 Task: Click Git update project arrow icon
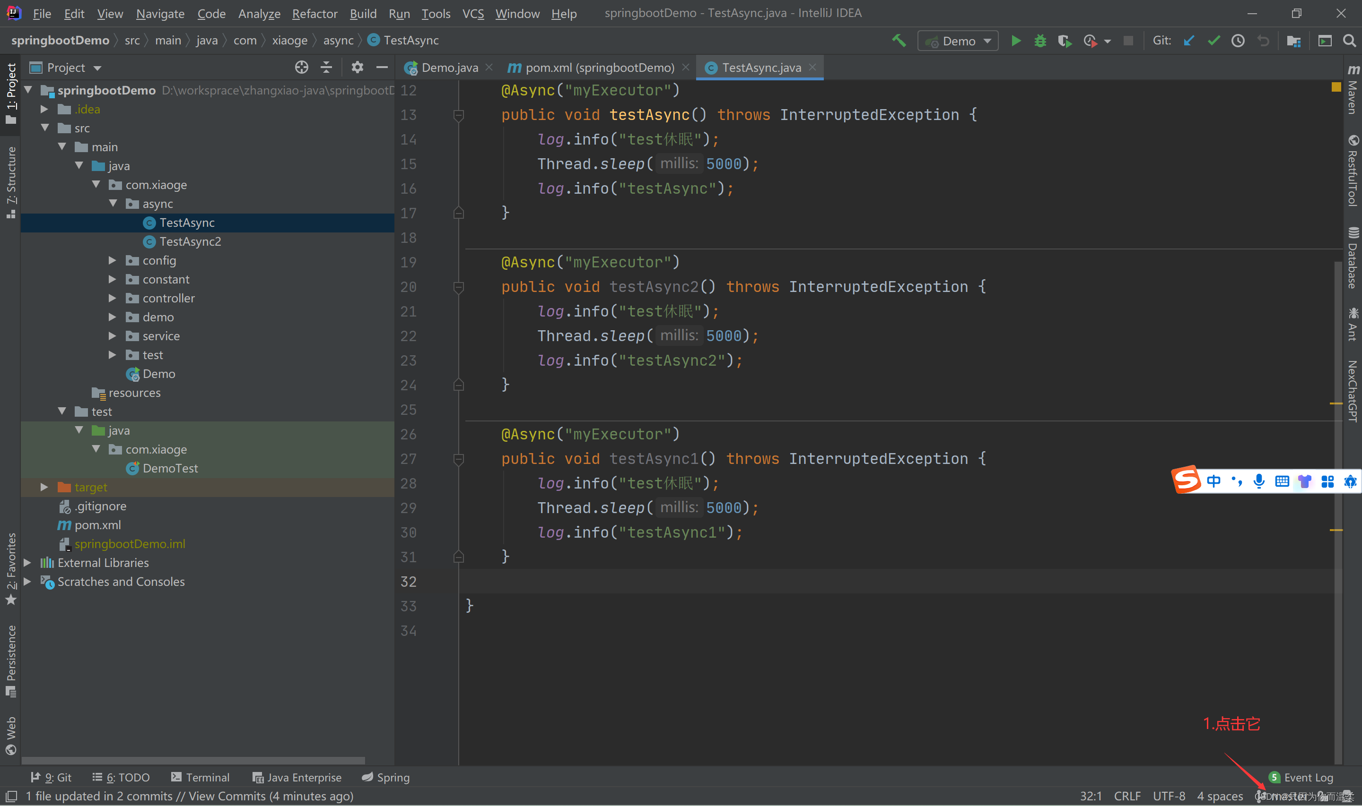[1188, 41]
